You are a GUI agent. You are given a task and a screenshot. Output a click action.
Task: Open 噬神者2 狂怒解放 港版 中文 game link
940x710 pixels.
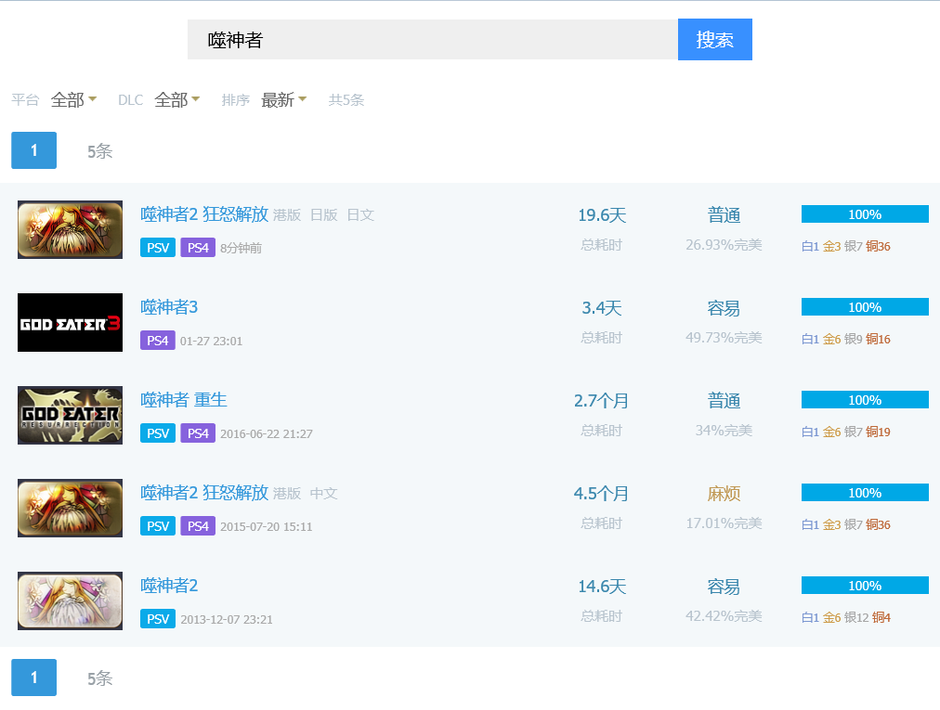[x=203, y=493]
